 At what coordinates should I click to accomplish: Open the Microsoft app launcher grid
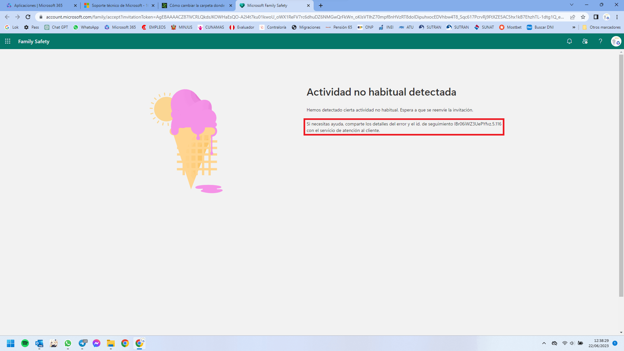(x=8, y=41)
